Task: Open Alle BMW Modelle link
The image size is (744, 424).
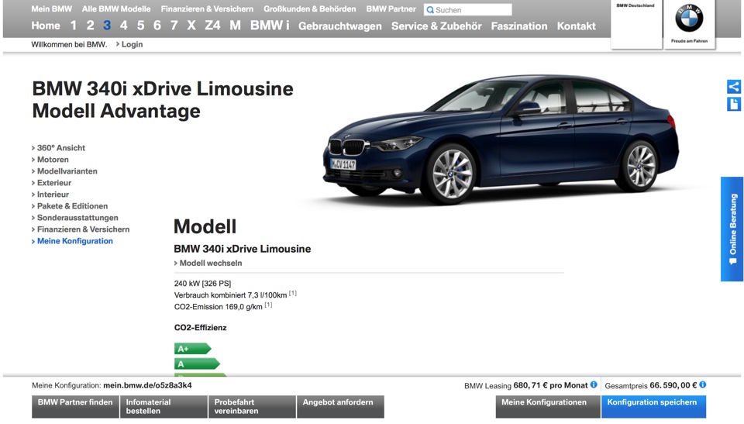Action: click(x=116, y=9)
